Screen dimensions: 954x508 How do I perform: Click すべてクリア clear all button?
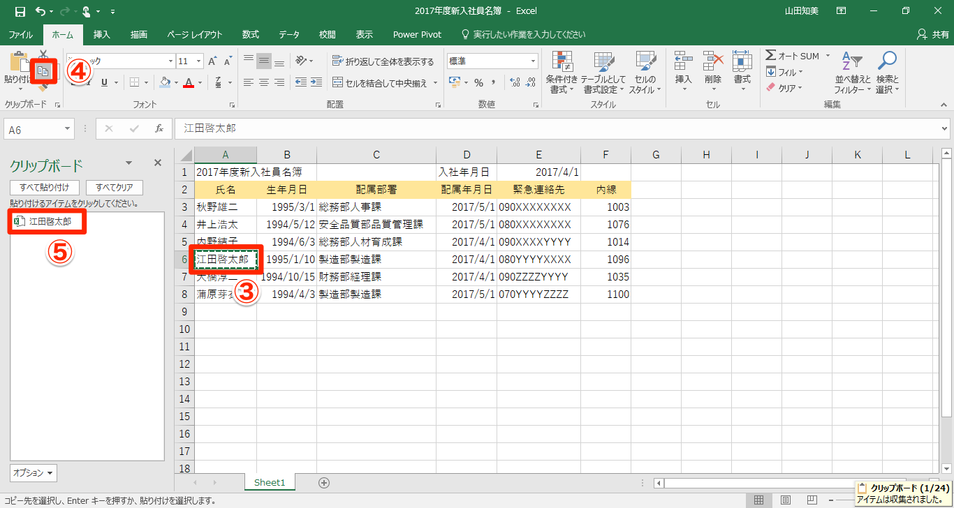pos(115,188)
